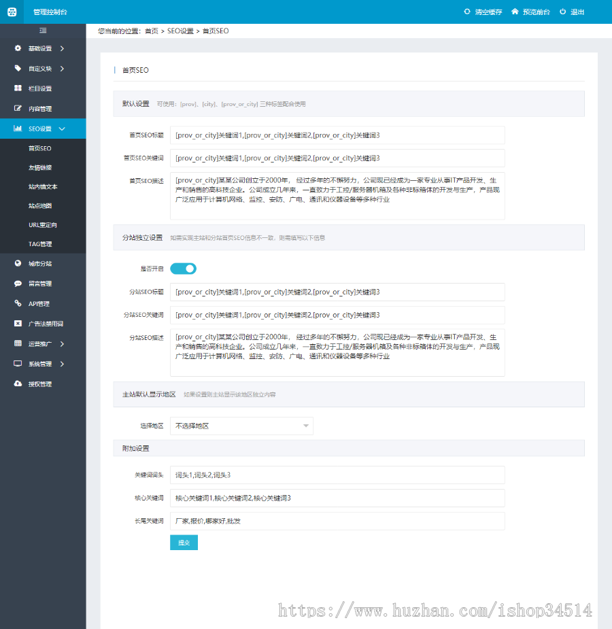Image resolution: width=612 pixels, height=629 pixels.
Task: Expand the 运营推广 menu chevron
Action: pyautogui.click(x=62, y=344)
